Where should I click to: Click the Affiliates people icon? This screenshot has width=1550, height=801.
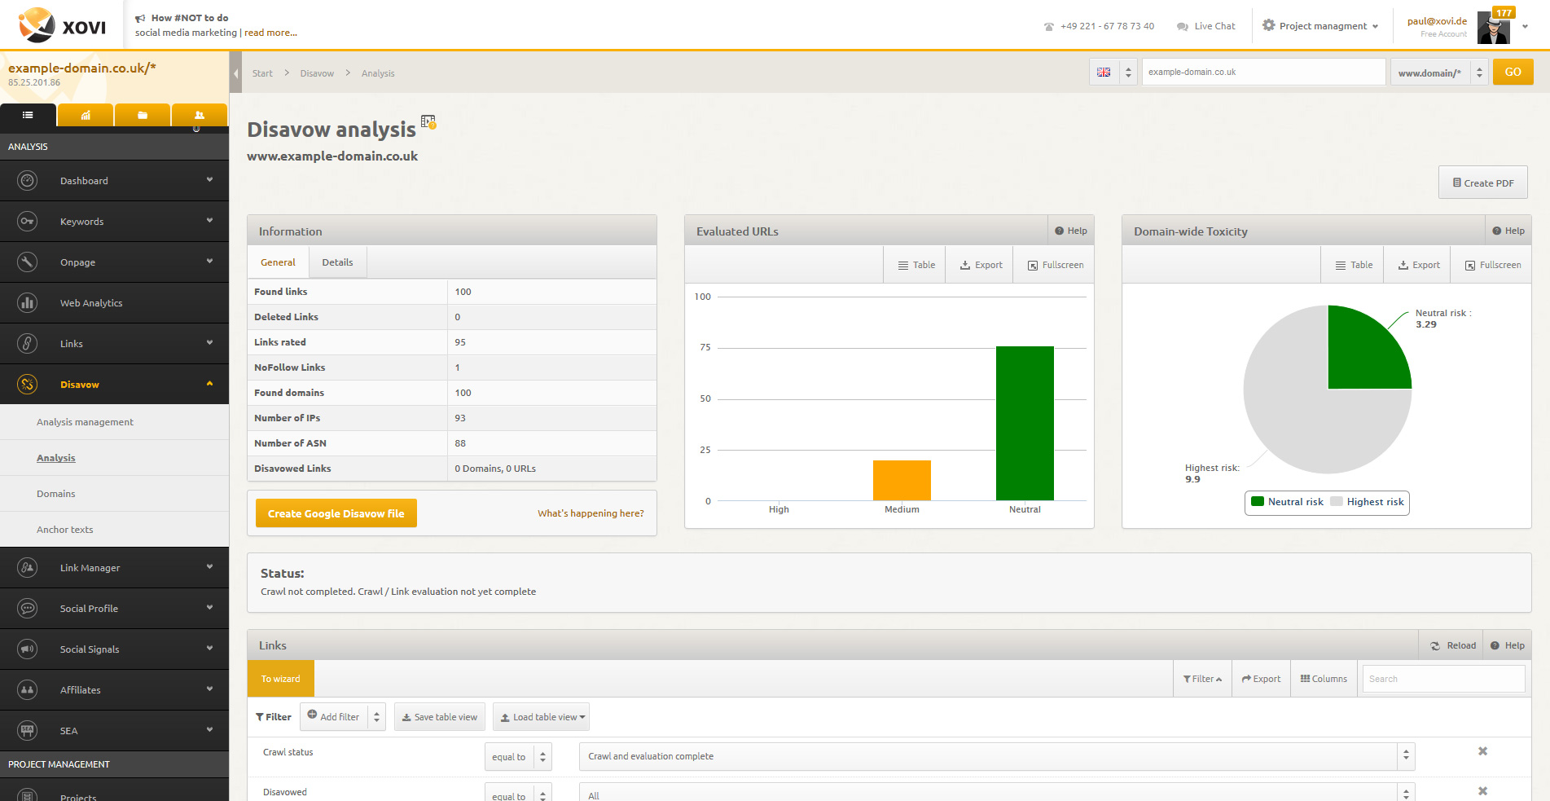click(x=28, y=690)
